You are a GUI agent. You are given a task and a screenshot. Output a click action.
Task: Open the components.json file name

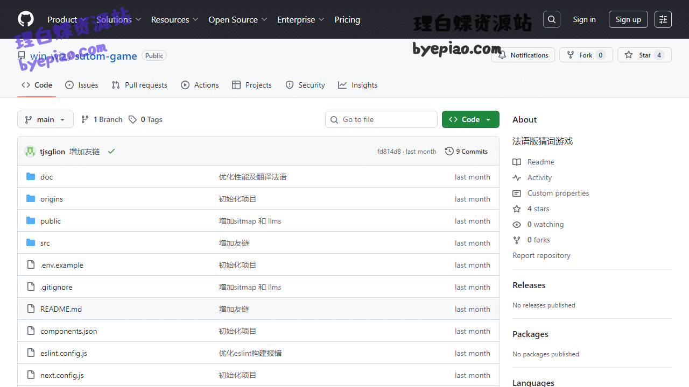tap(69, 331)
